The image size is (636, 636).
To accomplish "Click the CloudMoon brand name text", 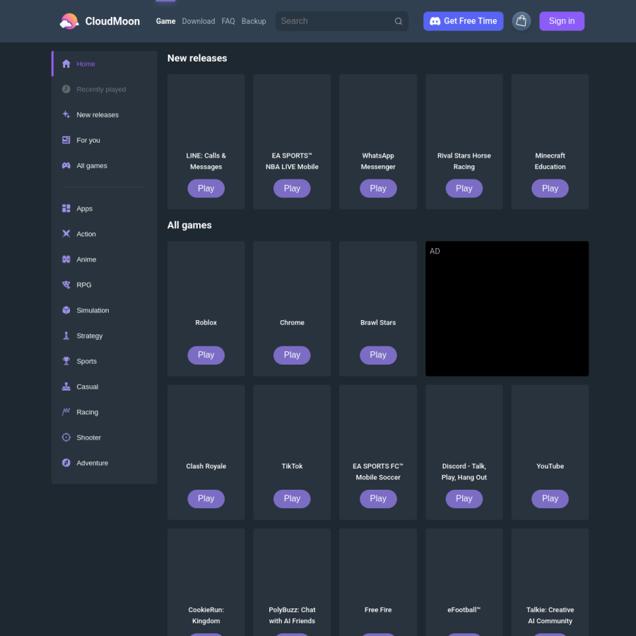I will point(112,21).
